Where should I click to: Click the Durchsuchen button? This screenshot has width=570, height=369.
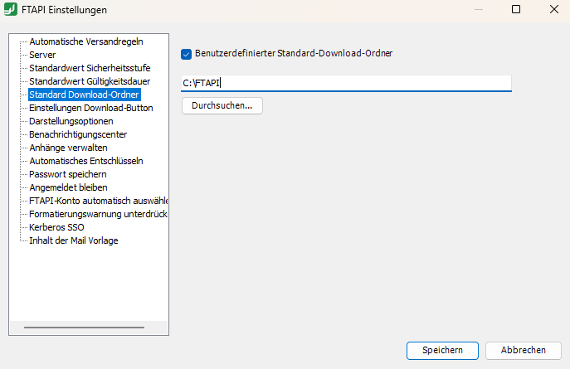point(222,106)
